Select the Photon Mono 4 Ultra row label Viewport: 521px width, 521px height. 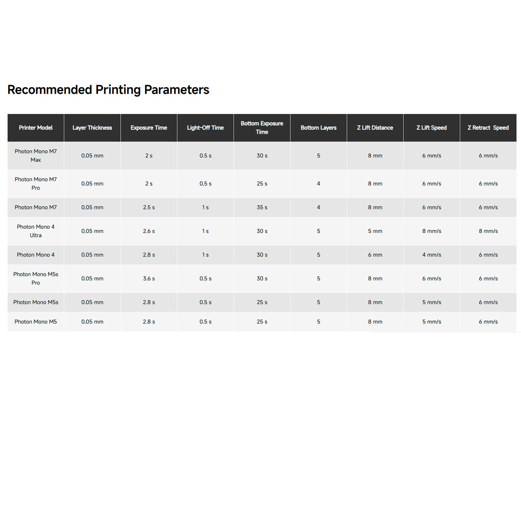coord(36,231)
